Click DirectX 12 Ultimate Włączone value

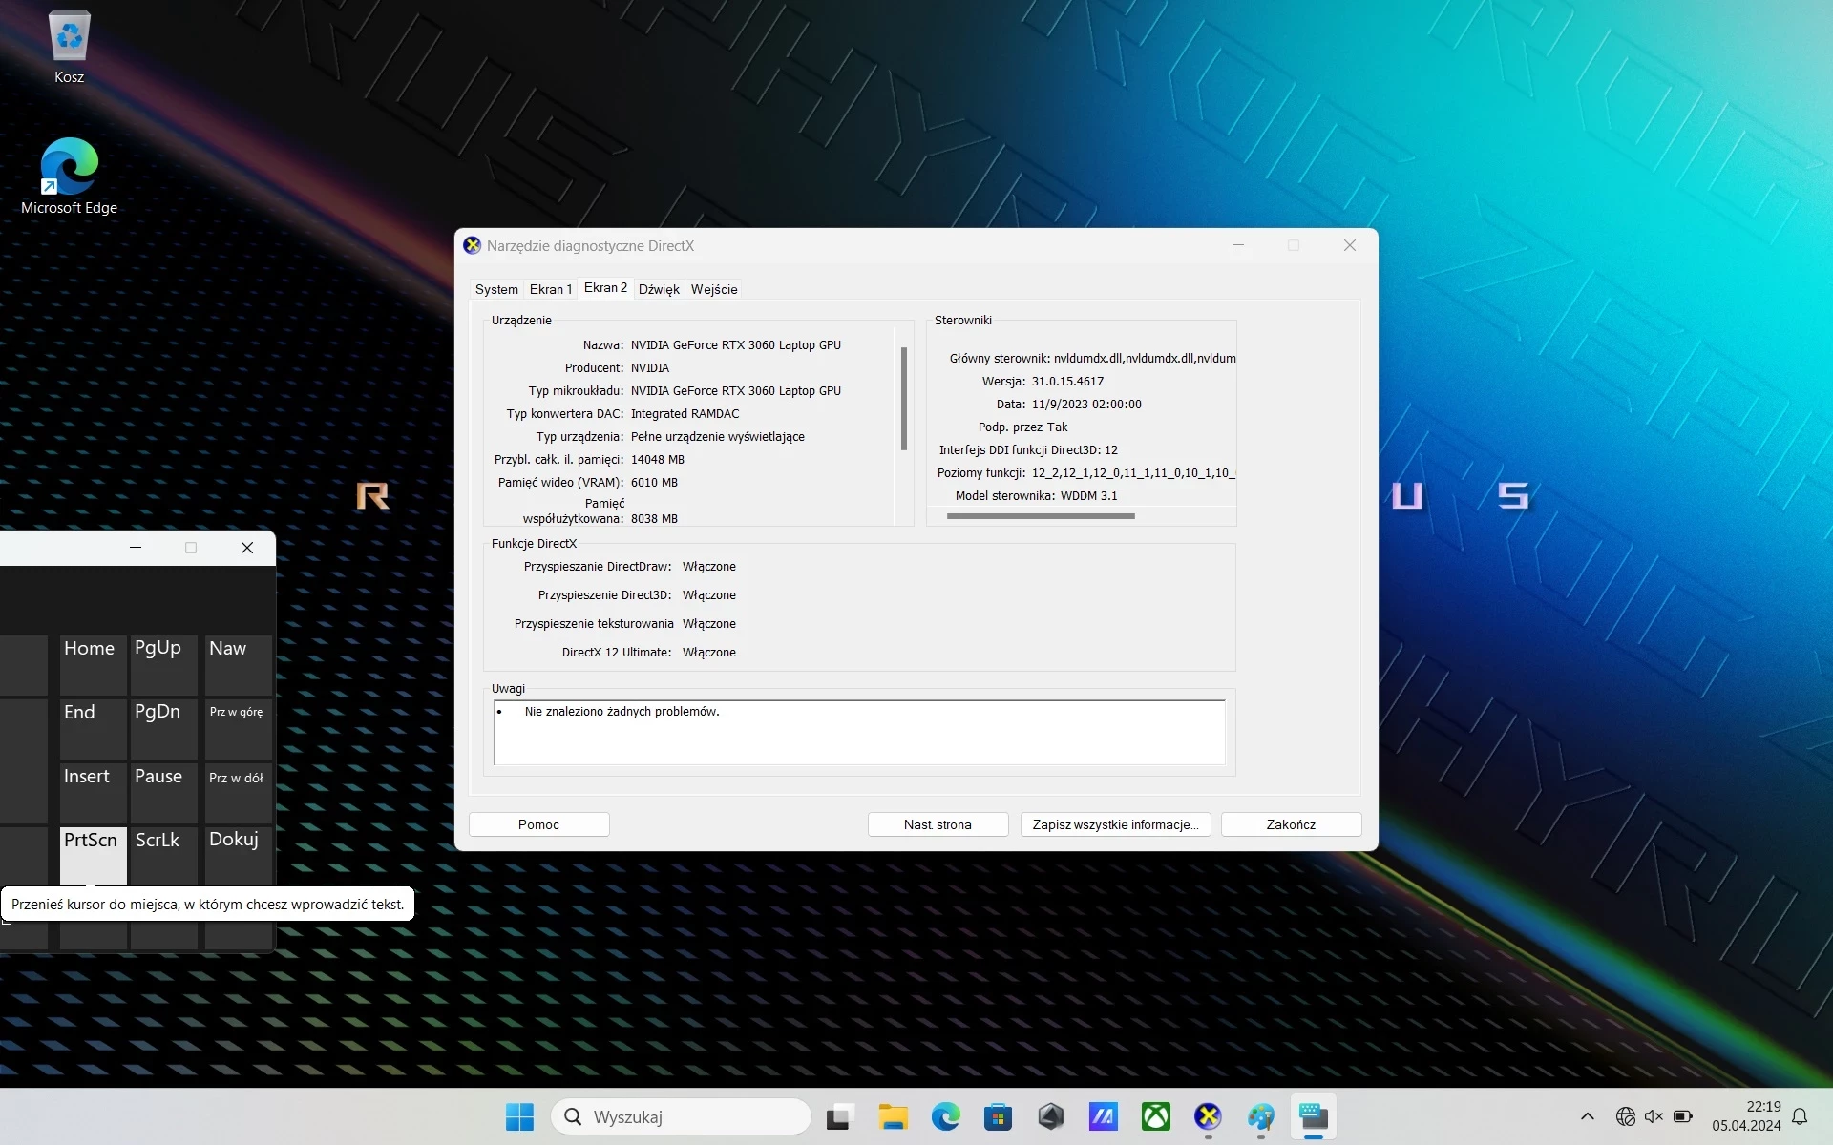[708, 653]
